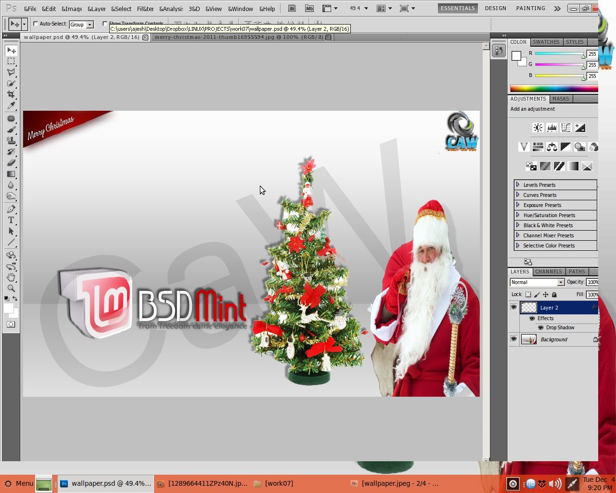The height and width of the screenshot is (493, 616).
Task: Add a Brightness/Contrast adjustment
Action: [x=538, y=128]
